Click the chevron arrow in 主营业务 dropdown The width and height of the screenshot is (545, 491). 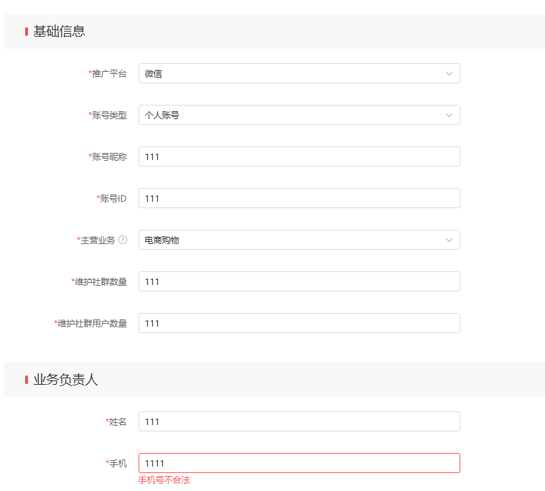click(449, 240)
